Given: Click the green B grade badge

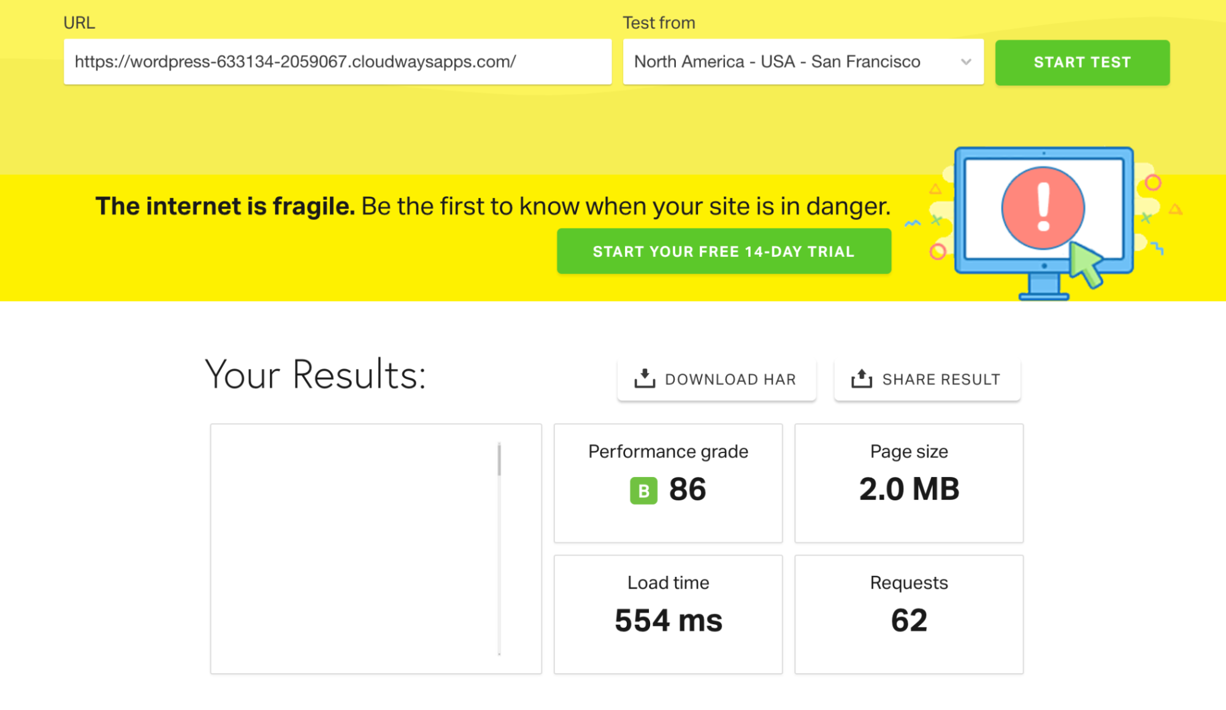Looking at the screenshot, I should pyautogui.click(x=643, y=491).
